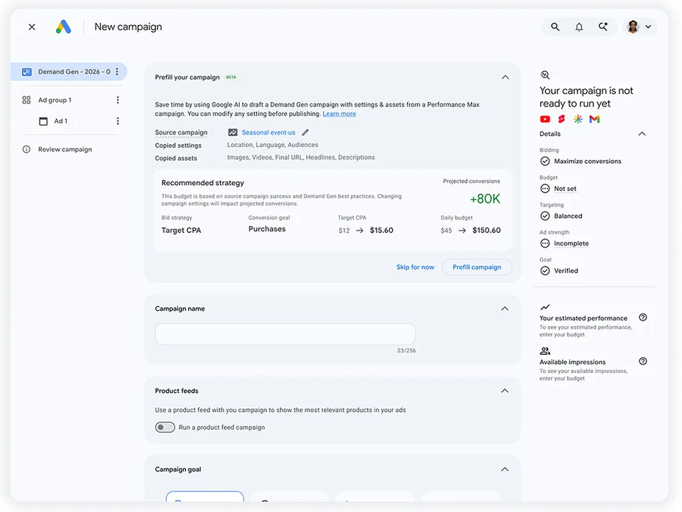The image size is (682, 512).
Task: Click the Prefill campaign button
Action: pos(477,267)
